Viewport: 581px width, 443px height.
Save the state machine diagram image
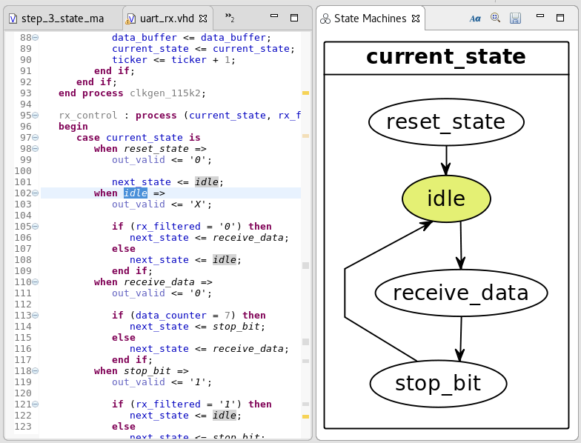516,18
